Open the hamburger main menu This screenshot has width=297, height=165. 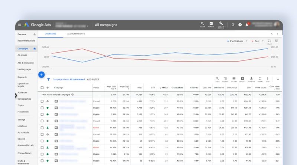19,25
